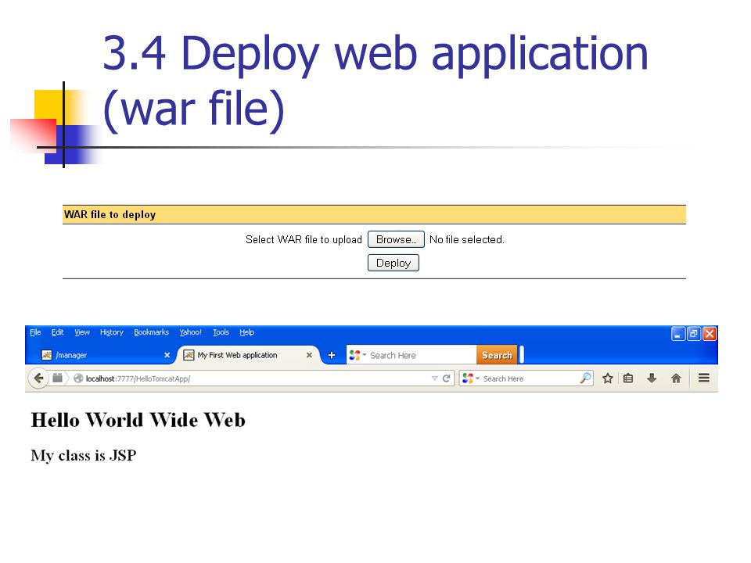Image resolution: width=751 pixels, height=563 pixels.
Task: Click the 'No file selected.' text
Action: coord(466,239)
